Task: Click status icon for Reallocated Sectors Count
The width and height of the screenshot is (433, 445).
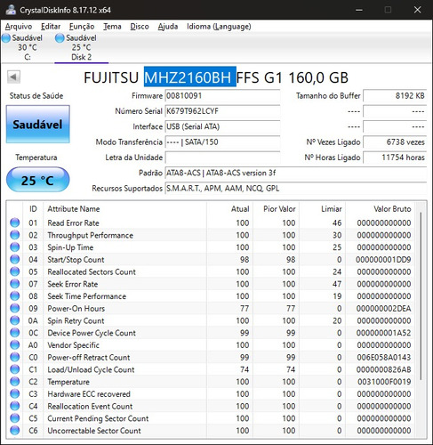Action: (x=15, y=271)
